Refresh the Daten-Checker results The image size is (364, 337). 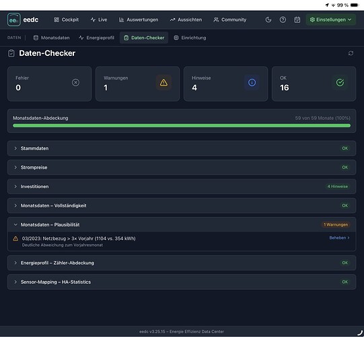(351, 53)
